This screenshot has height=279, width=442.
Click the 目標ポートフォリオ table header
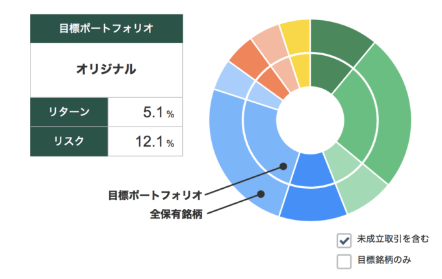click(106, 29)
